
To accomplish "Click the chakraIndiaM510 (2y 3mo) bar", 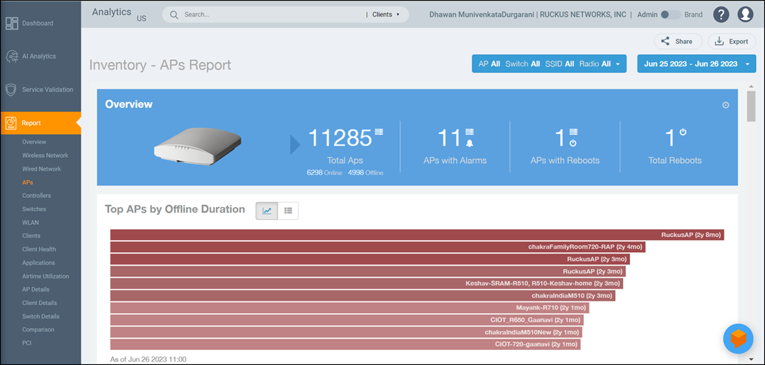I will pos(363,296).
